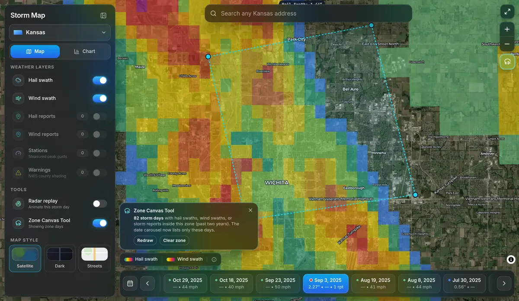Image resolution: width=519 pixels, height=301 pixels.
Task: Click the search magnifier icon
Action: point(213,13)
